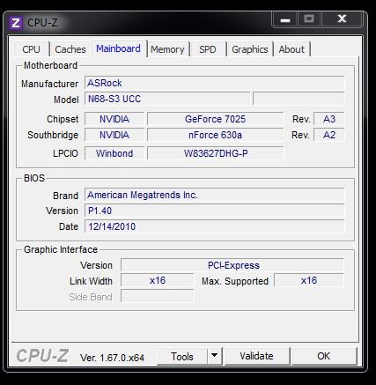Viewport: 376px width, 385px height.
Task: Click the PCI-Express version field
Action: pos(232,265)
